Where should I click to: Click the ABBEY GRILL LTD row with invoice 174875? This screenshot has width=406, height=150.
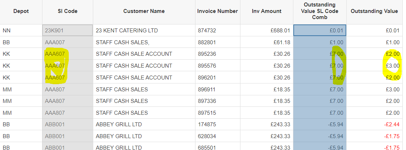(201, 124)
